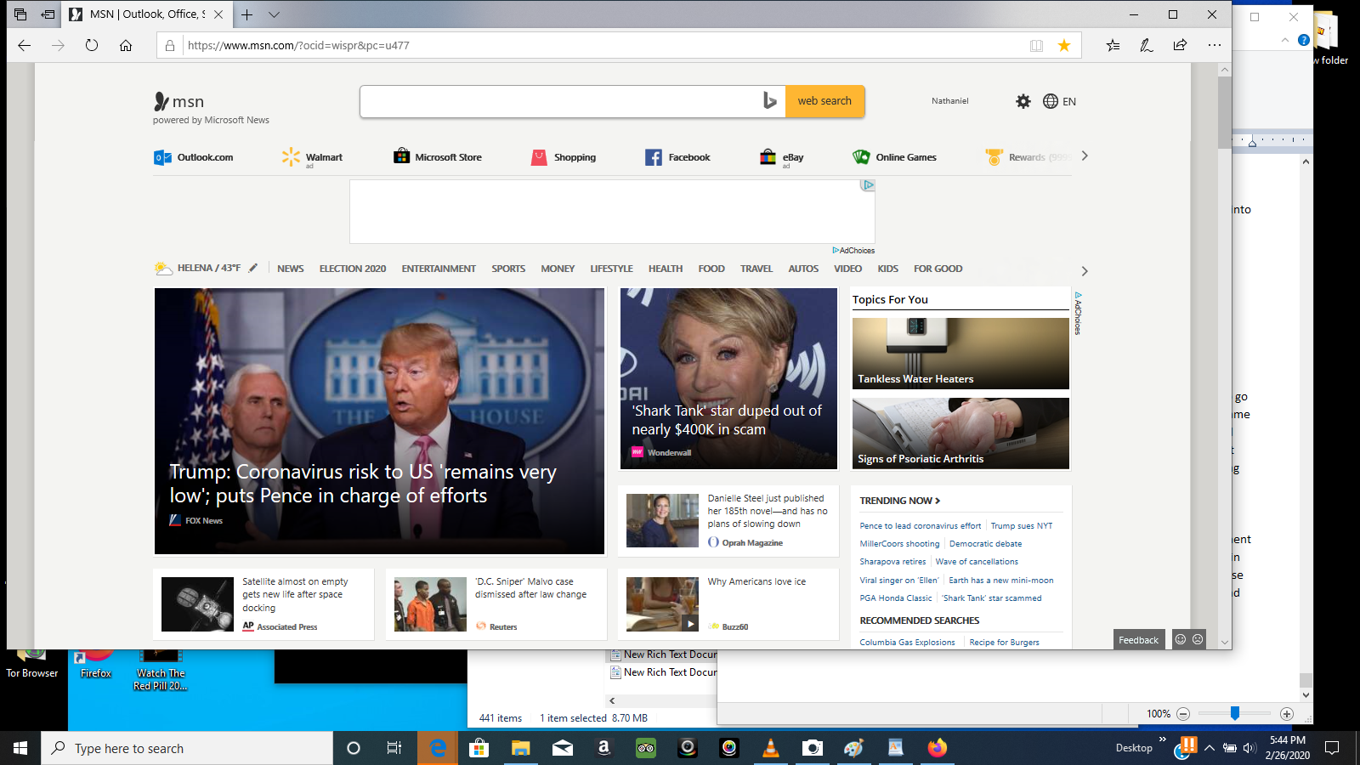Screen dimensions: 1360x765
Task: Click the Type here to search box
Action: tap(187, 748)
